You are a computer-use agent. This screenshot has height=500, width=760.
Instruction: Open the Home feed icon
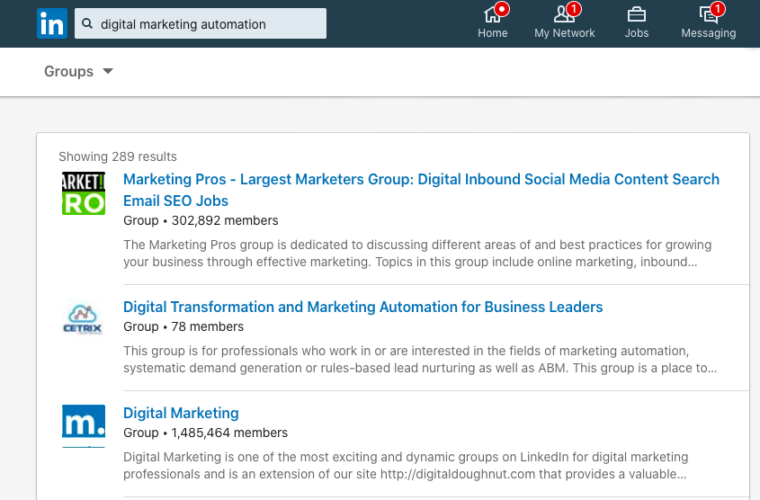[x=492, y=13]
